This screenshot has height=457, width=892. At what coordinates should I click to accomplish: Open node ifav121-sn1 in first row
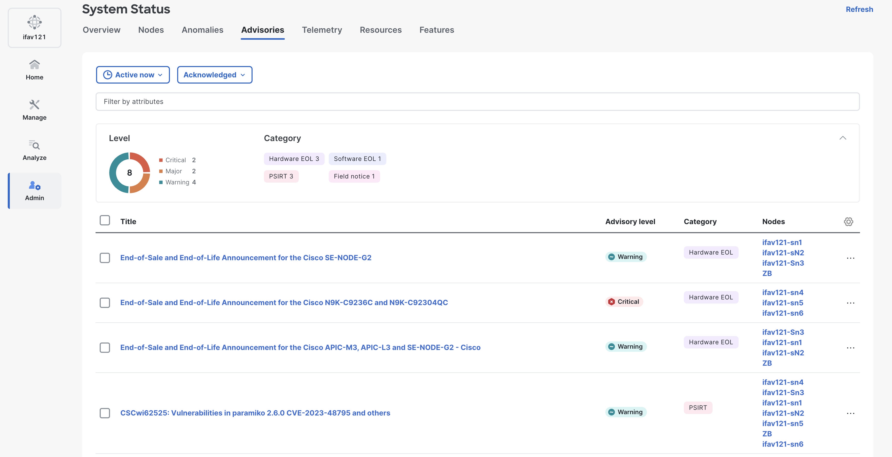[x=782, y=242]
